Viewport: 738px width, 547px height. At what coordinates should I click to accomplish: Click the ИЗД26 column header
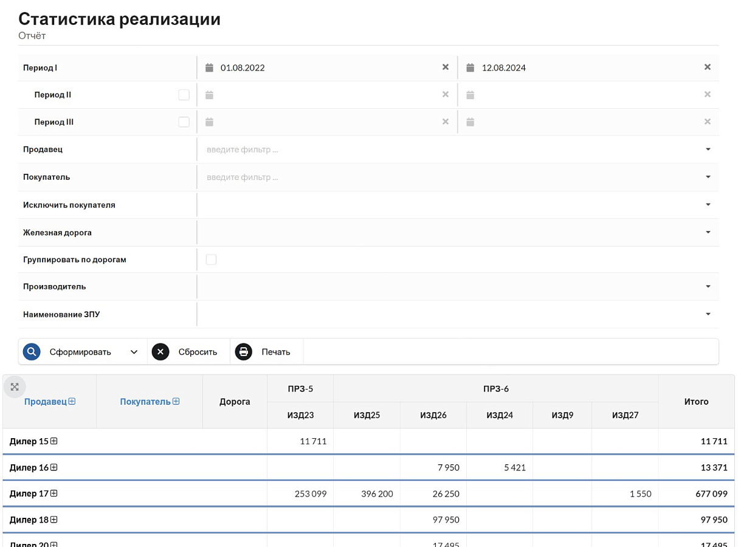[433, 416]
